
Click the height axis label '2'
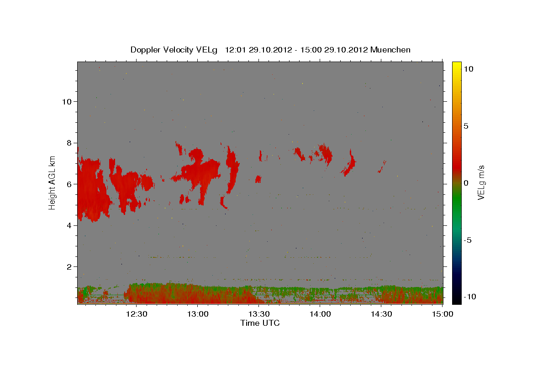[68, 266]
